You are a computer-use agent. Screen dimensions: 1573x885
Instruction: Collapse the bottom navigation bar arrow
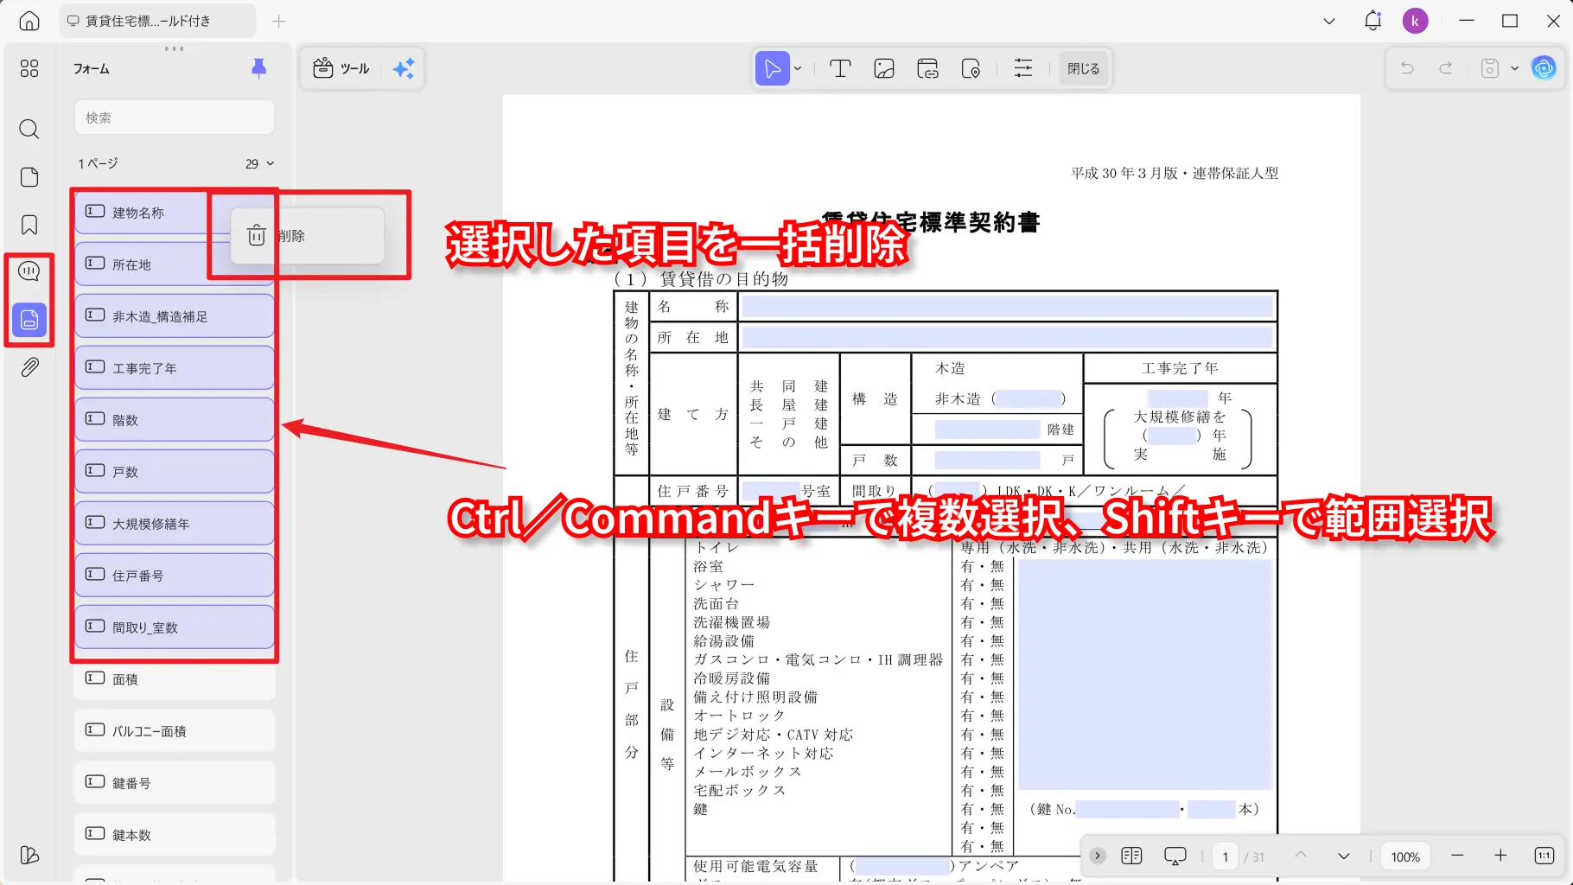(1098, 856)
